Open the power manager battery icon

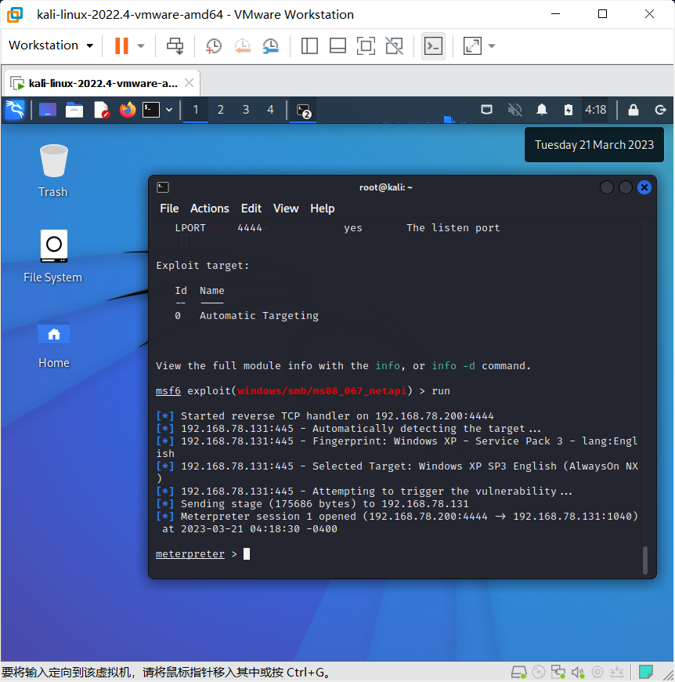[569, 110]
